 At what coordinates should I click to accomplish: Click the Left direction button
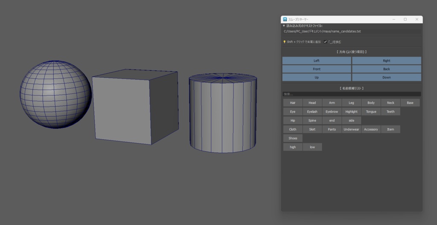317,61
